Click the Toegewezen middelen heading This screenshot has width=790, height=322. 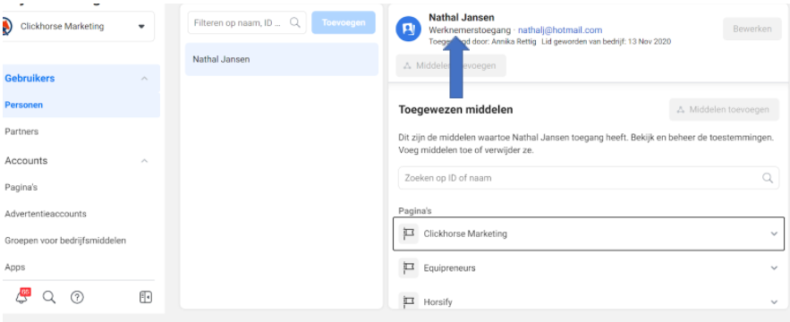pos(455,109)
